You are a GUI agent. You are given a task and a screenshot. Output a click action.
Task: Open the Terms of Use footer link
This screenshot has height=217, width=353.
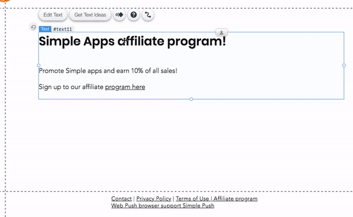pos(192,199)
